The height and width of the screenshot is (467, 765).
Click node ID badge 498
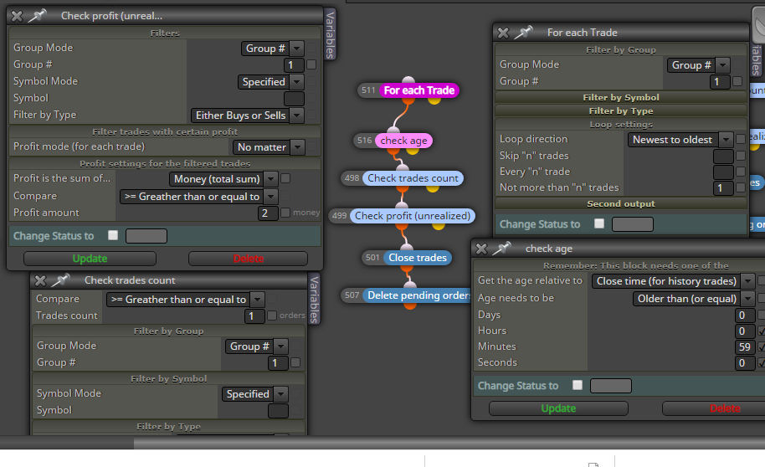click(x=352, y=178)
